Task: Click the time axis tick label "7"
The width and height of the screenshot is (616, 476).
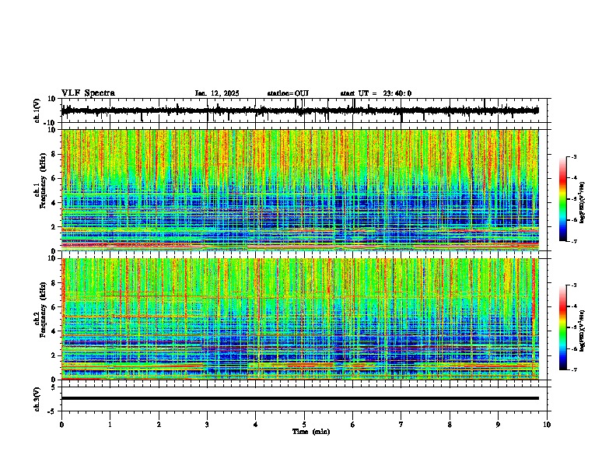Action: click(401, 425)
